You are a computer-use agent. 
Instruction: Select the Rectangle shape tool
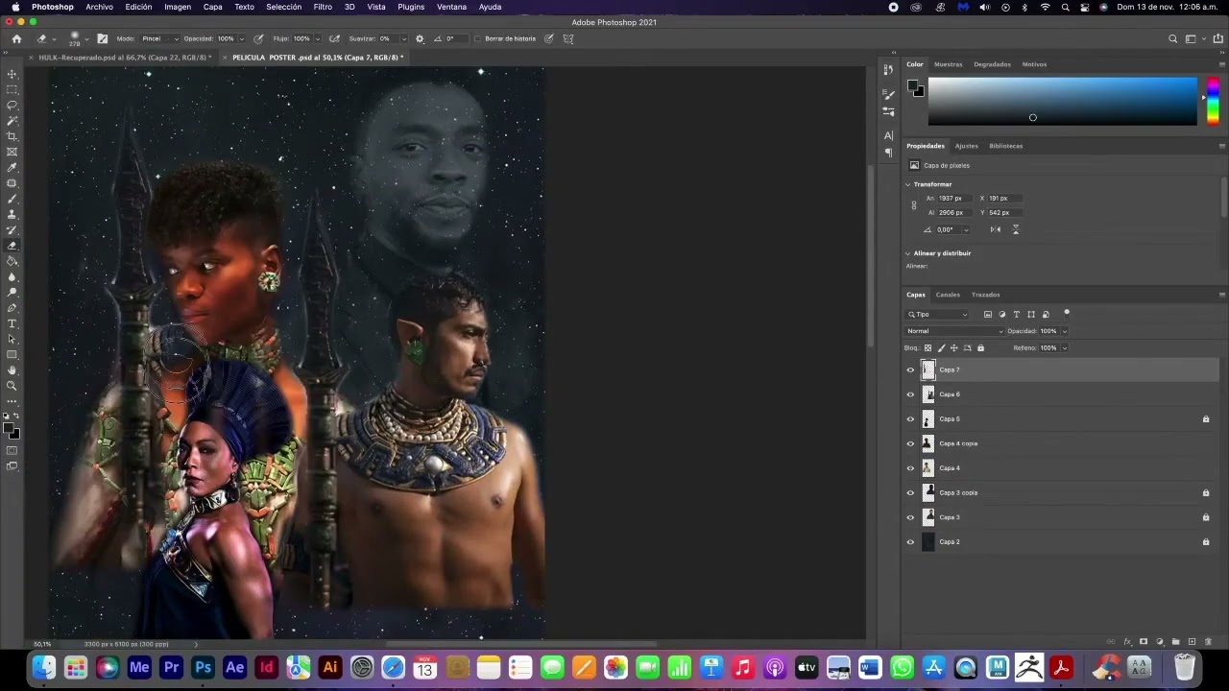click(x=12, y=354)
